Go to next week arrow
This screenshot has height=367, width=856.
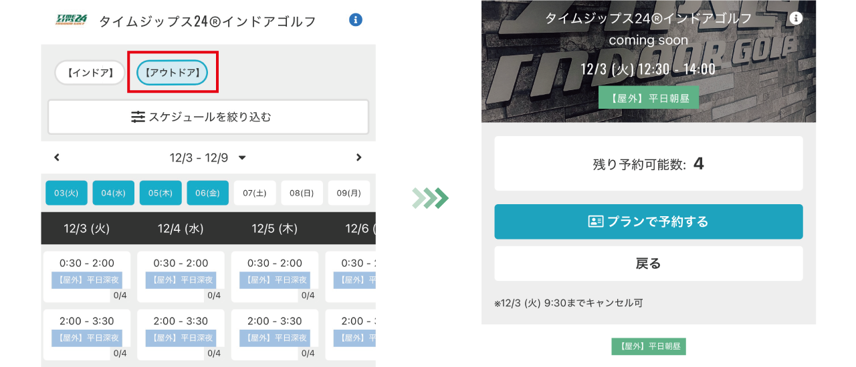(359, 157)
